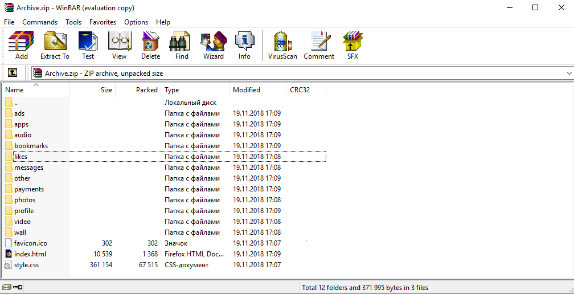This screenshot has width=574, height=294.
Task: Open the Favorites menu
Action: [102, 22]
